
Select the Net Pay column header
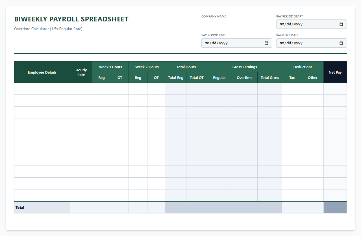335,72
